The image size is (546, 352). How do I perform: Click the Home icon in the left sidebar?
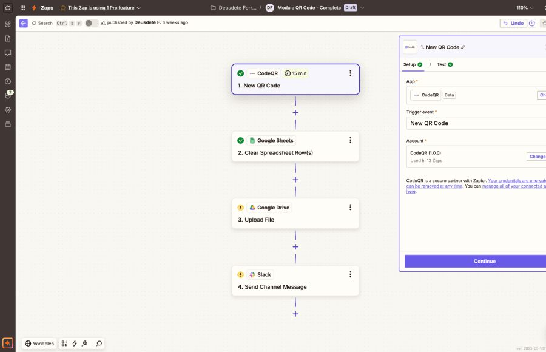click(8, 8)
